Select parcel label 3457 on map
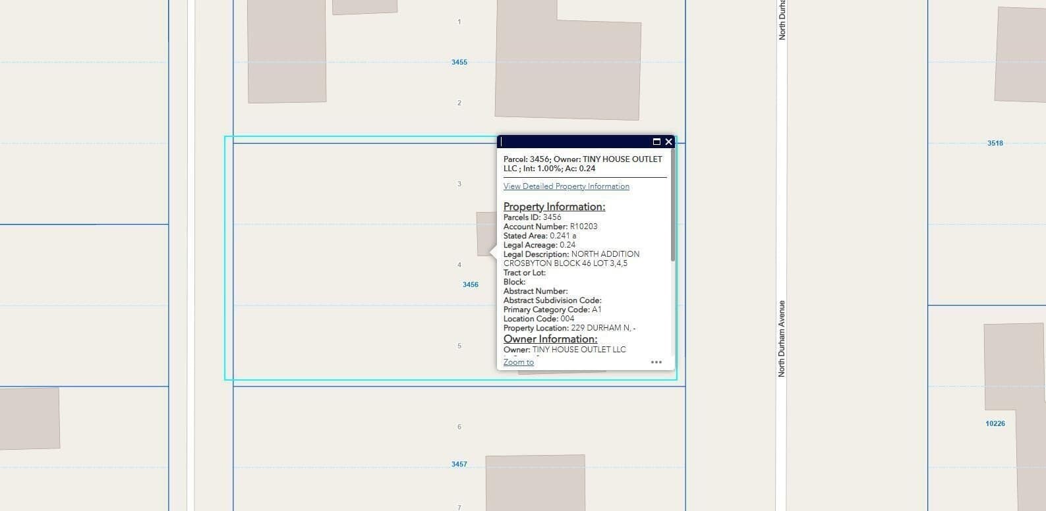 click(x=459, y=464)
